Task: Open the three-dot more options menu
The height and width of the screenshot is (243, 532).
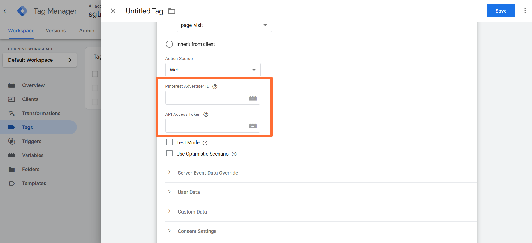Action: [x=525, y=11]
